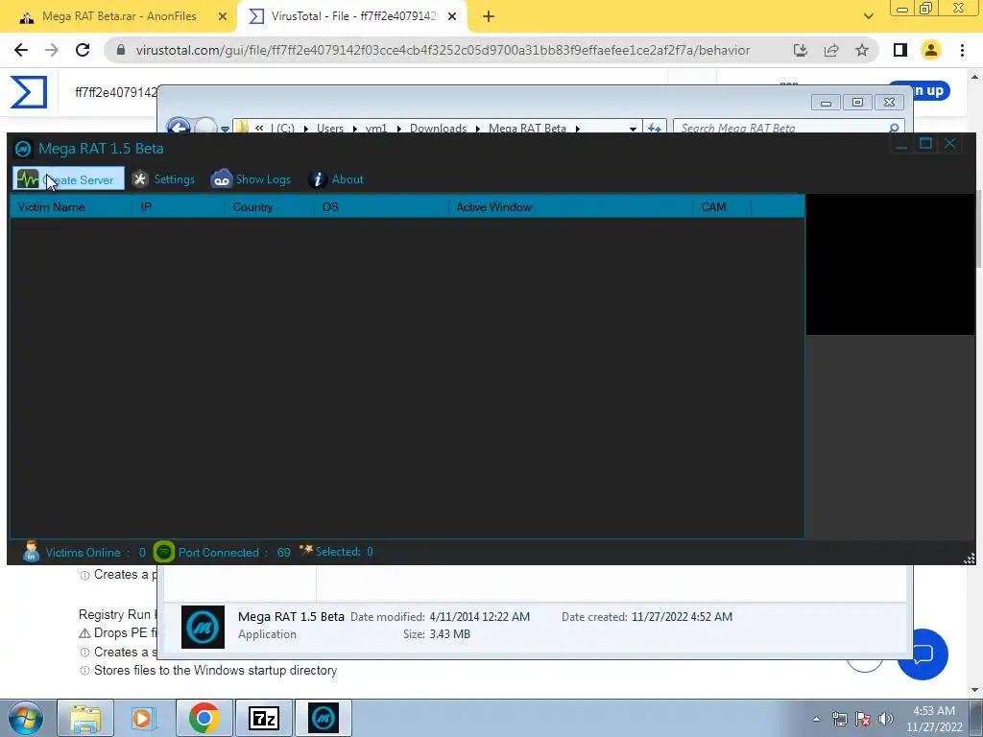983x737 pixels.
Task: Click Downloads in Explorer breadcrumb path
Action: [x=438, y=128]
